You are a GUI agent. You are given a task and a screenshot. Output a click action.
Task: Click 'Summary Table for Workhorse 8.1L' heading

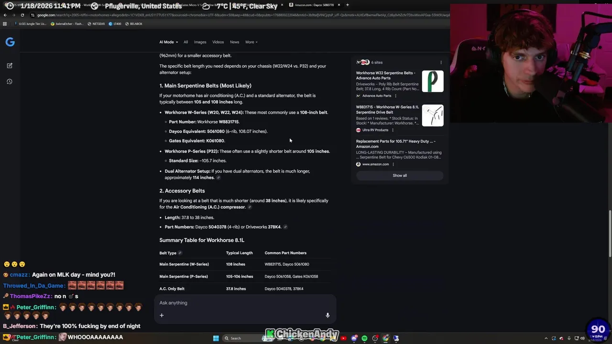pos(202,240)
